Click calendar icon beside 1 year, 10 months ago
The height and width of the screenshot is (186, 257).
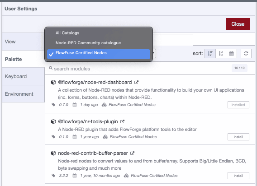coord(75,176)
